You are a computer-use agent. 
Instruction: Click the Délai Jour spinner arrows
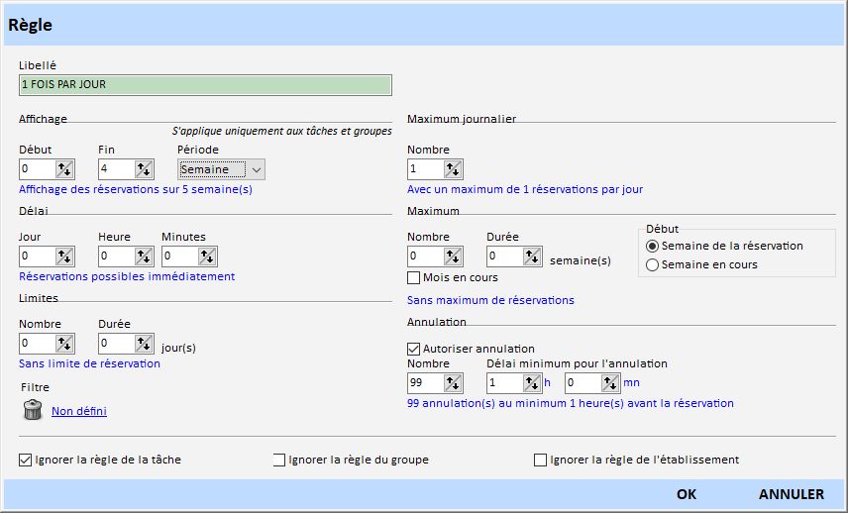(64, 256)
